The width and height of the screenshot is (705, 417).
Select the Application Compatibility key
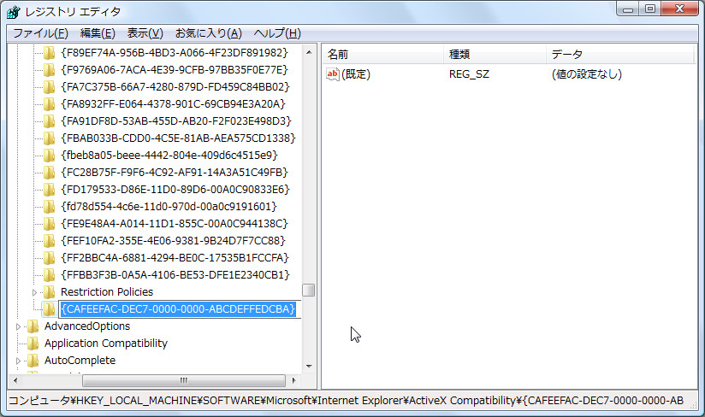pyautogui.click(x=106, y=344)
